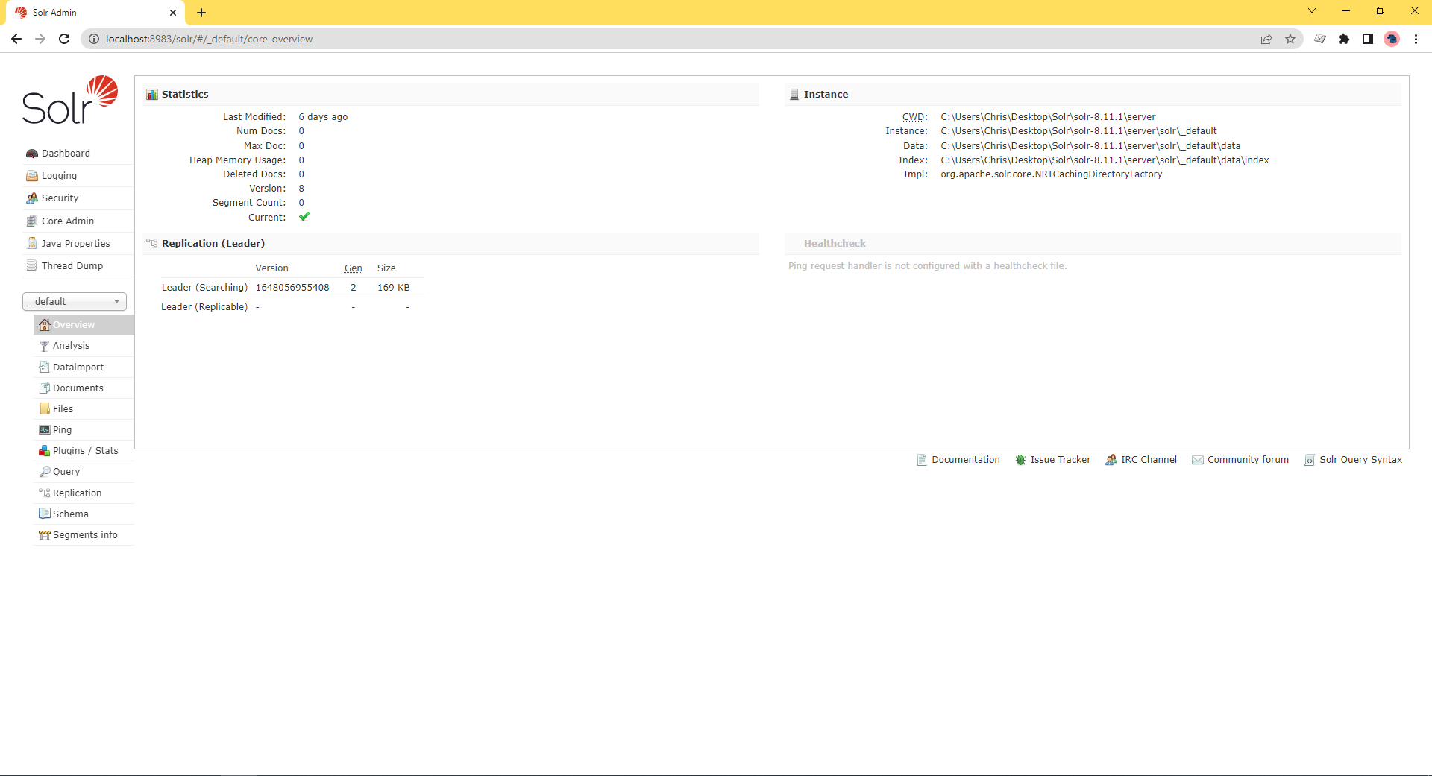The width and height of the screenshot is (1432, 776).
Task: Open the tab search chevron
Action: 1312,10
